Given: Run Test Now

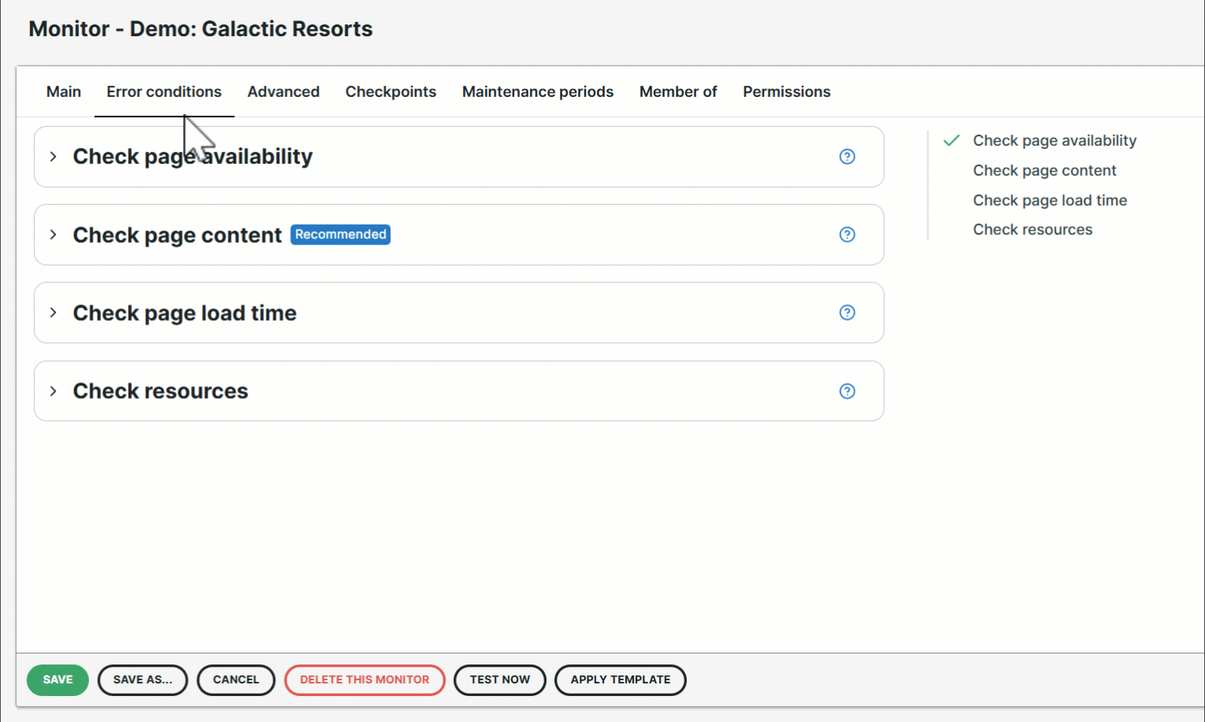Looking at the screenshot, I should [500, 679].
